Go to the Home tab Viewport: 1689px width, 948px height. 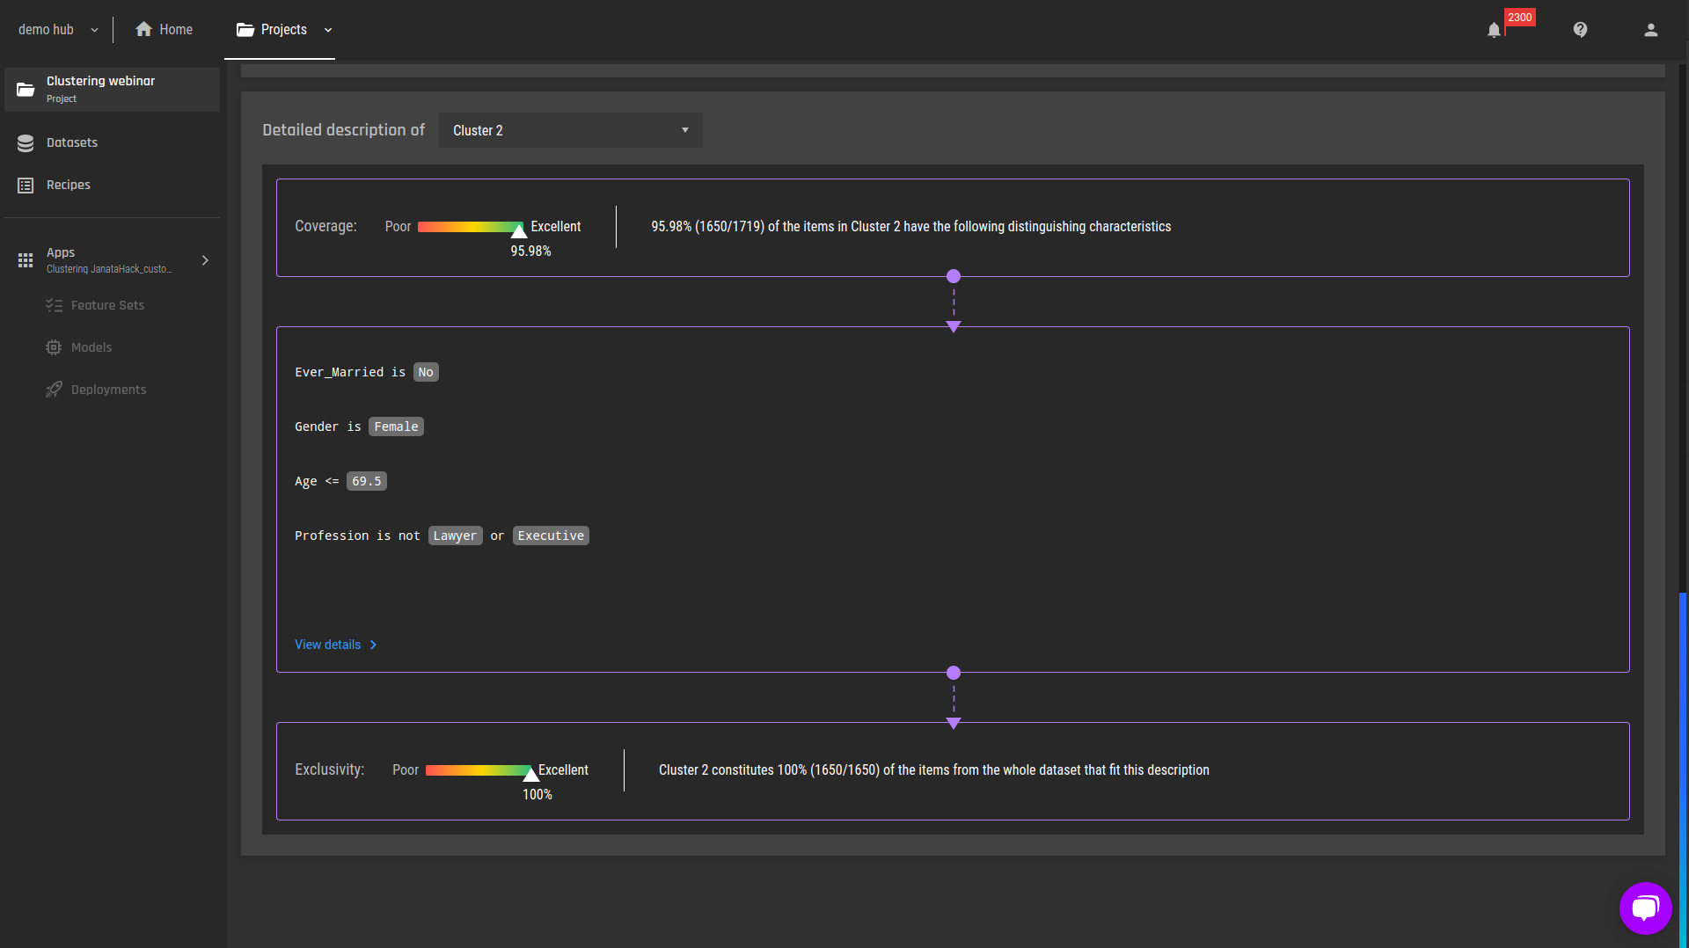coord(165,30)
